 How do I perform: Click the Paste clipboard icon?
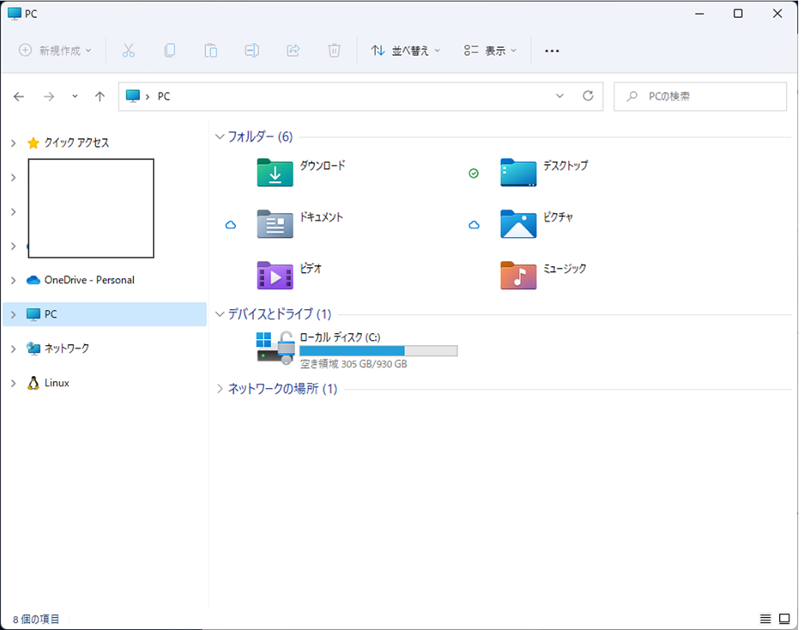coord(211,51)
